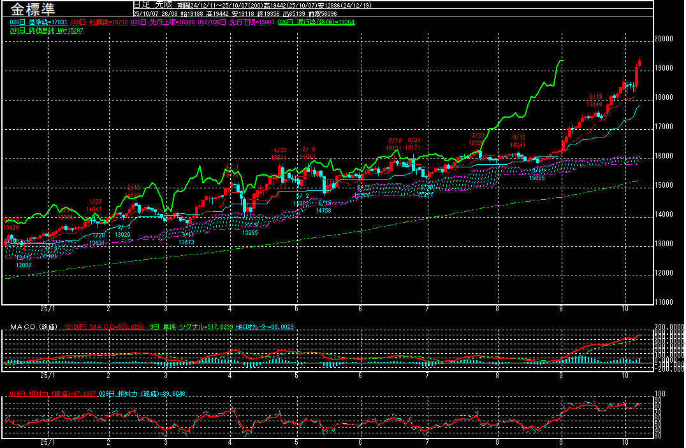Viewport: 686px width, 448px height.
Task: Select the 遅行線(終値) legend label
Action: [x=317, y=22]
